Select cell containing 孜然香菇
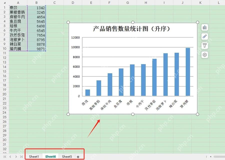This screenshot has width=225, height=160. click(x=18, y=35)
